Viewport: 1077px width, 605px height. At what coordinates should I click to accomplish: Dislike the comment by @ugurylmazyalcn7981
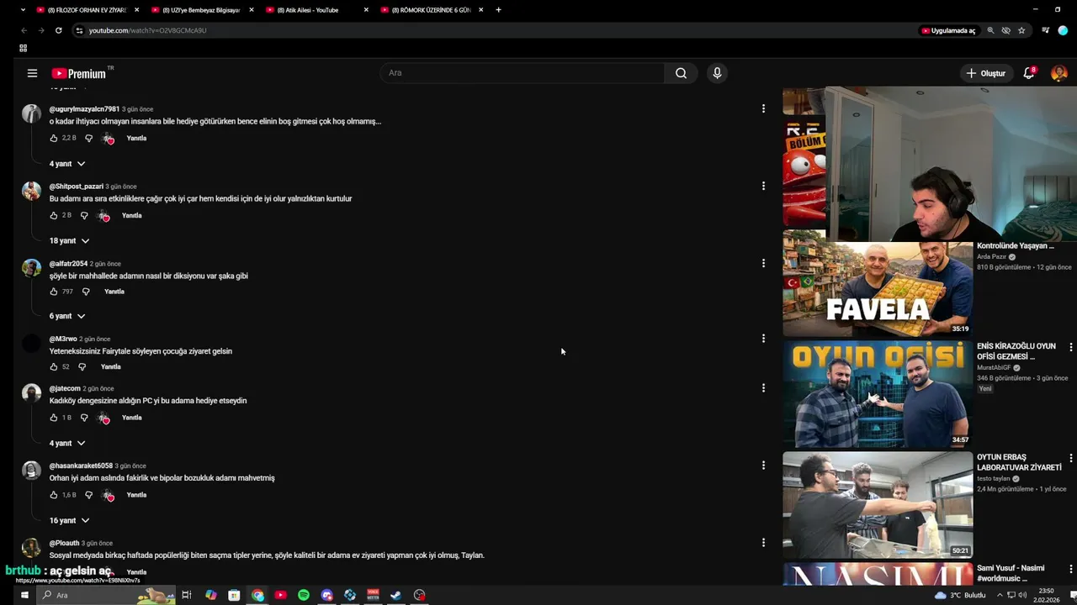(88, 138)
